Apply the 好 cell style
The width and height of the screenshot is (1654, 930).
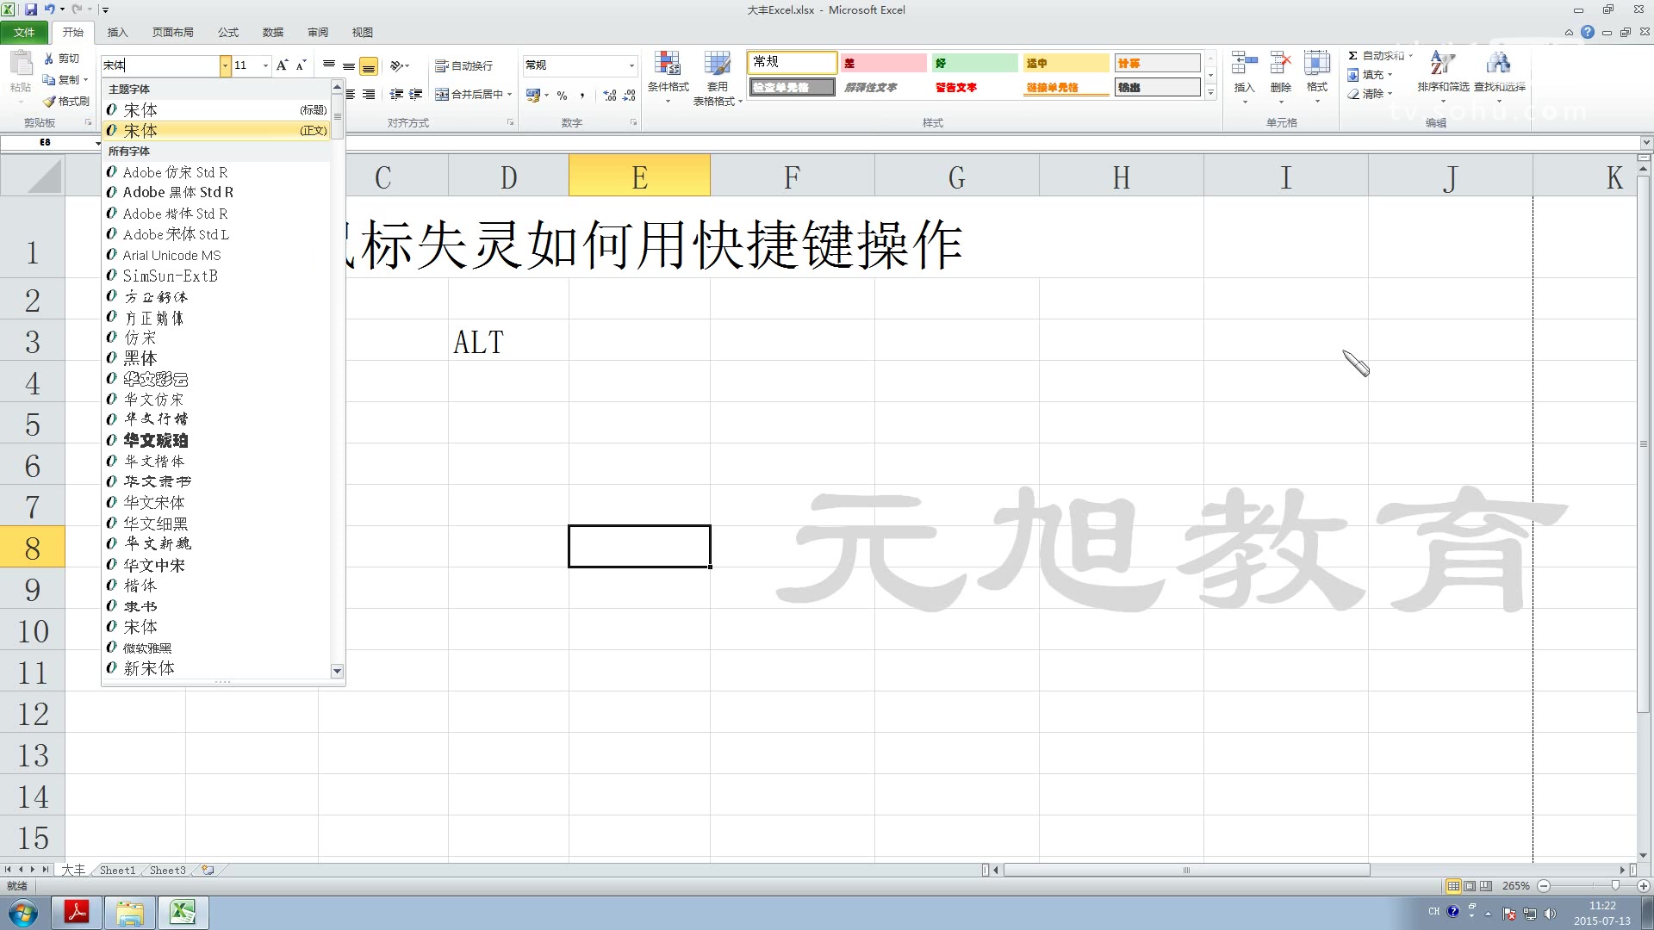(x=973, y=63)
